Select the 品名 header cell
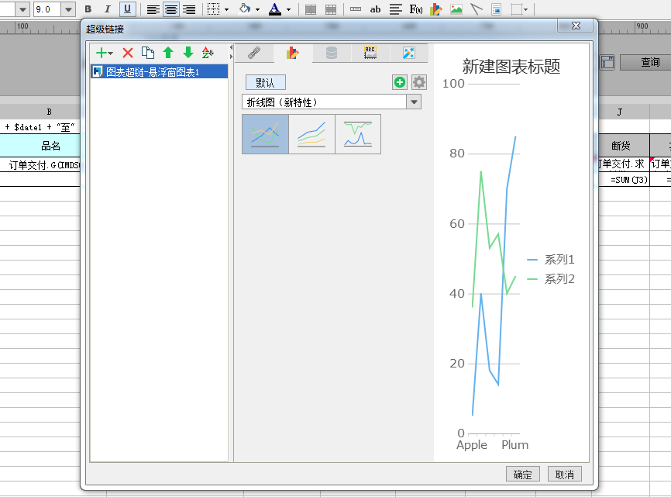 [40, 146]
